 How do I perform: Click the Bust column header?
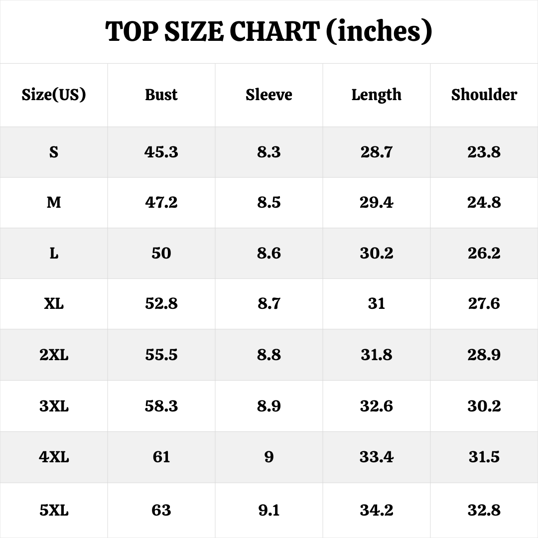tap(161, 95)
